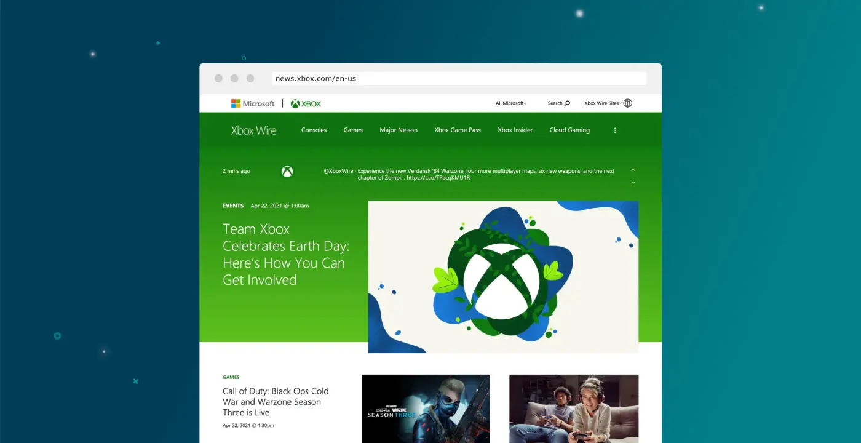Open the three-dot more menu

(615, 130)
